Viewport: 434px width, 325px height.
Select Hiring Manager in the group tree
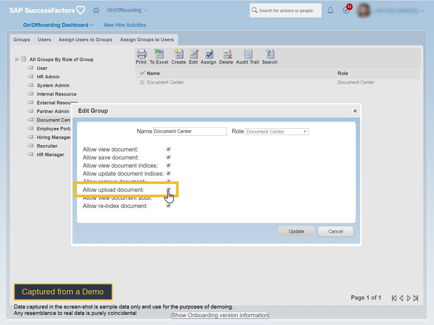pos(54,137)
